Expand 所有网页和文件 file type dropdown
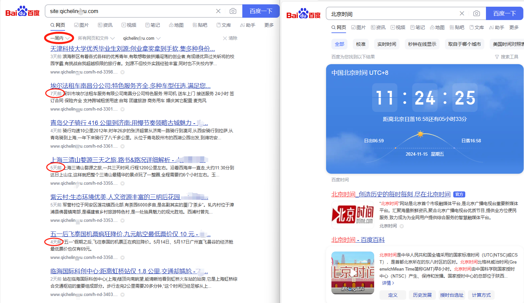The height and width of the screenshot is (303, 524). (x=96, y=38)
